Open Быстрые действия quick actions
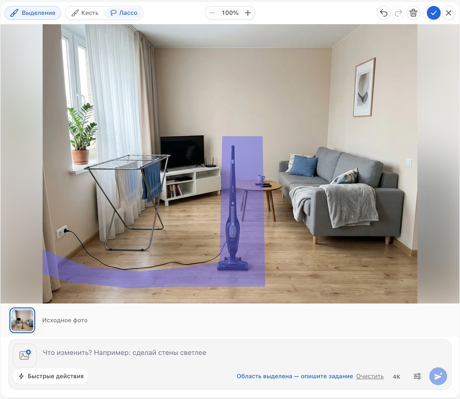Image resolution: width=460 pixels, height=399 pixels. [x=51, y=376]
